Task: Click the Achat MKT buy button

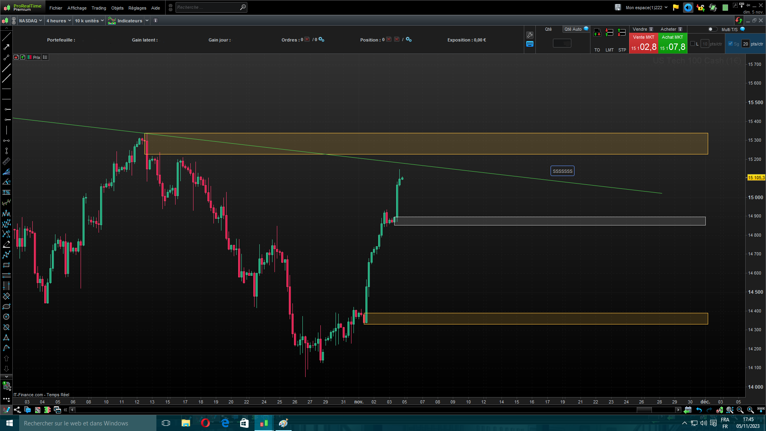Action: click(673, 43)
